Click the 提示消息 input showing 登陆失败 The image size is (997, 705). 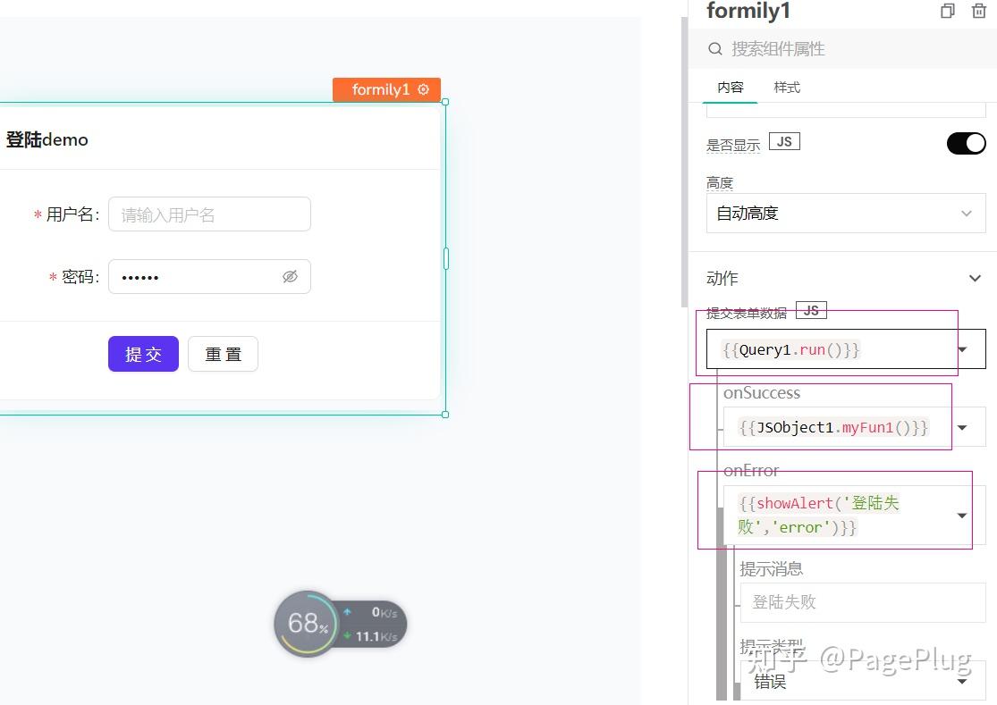(x=862, y=602)
